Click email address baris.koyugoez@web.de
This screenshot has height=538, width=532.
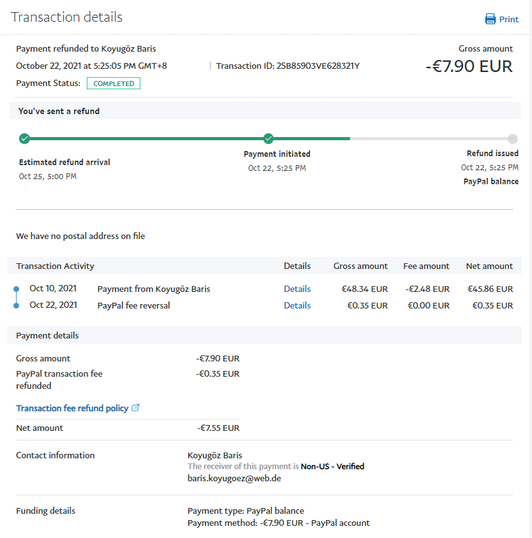[x=234, y=477]
